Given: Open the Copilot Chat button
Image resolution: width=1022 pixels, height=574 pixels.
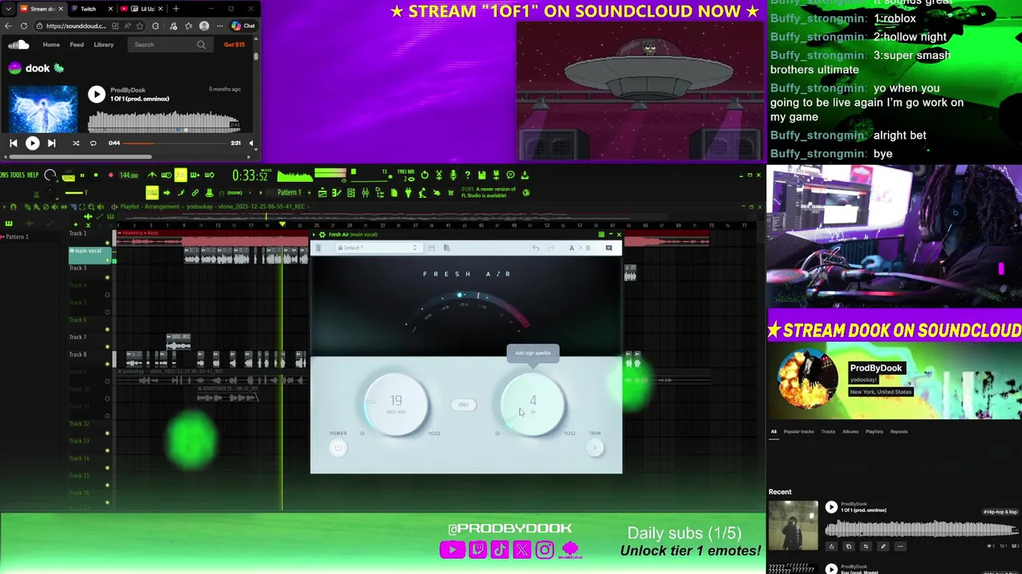Looking at the screenshot, I should click(x=244, y=26).
